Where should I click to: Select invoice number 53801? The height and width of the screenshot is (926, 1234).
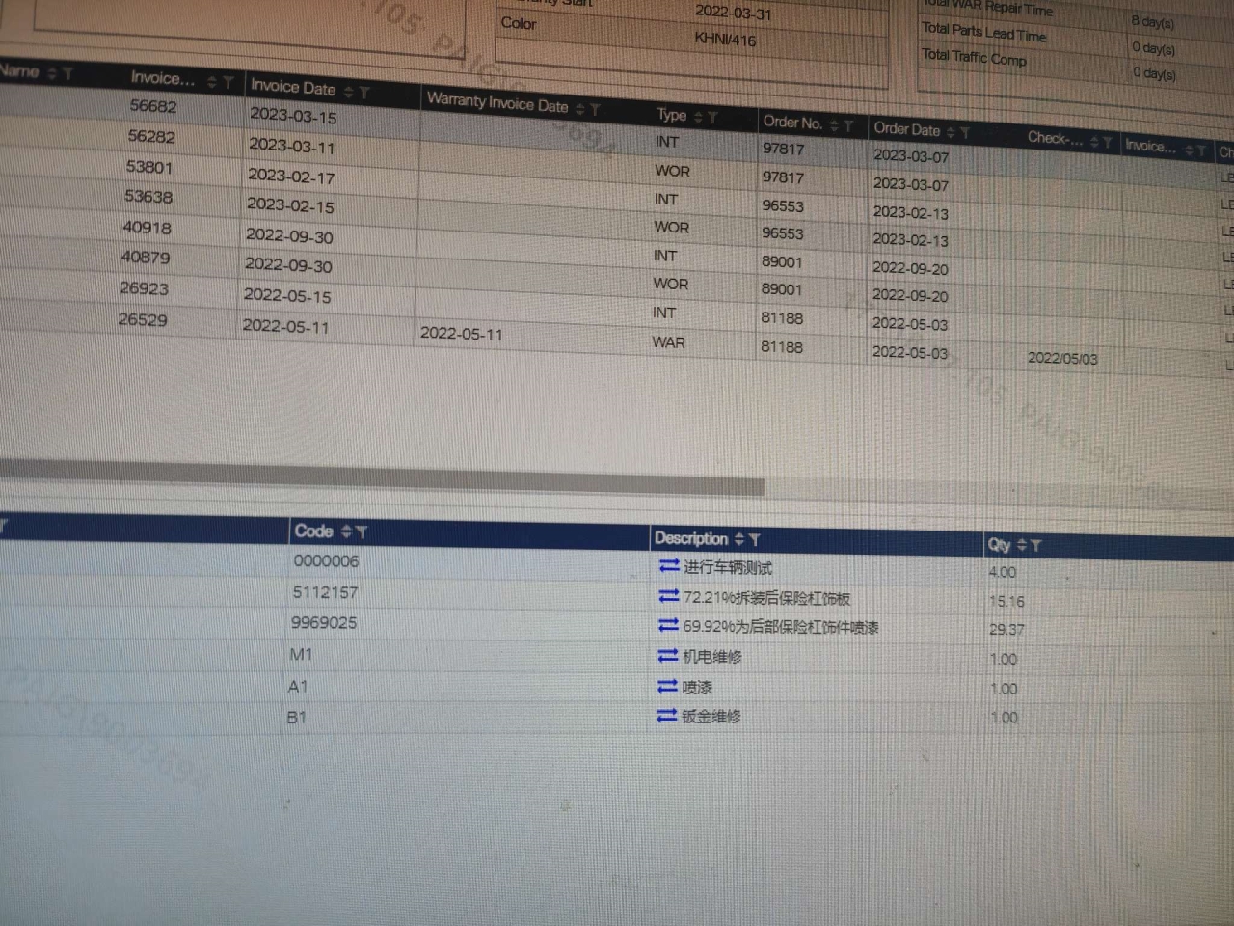(x=149, y=167)
